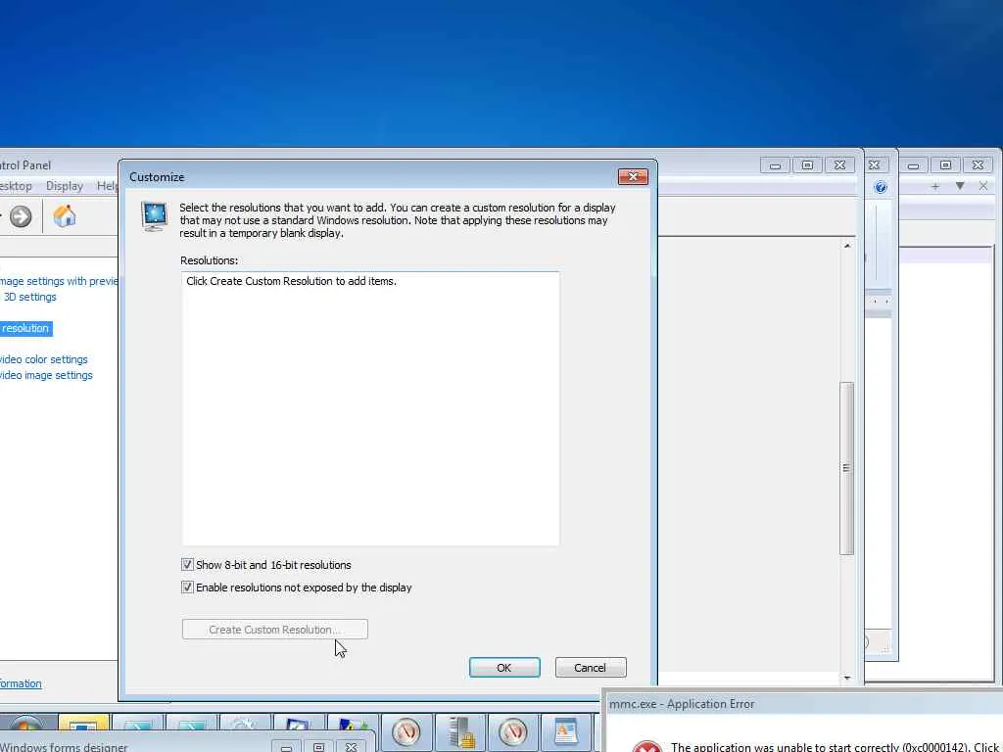Click the blue help icon in the narrow window
Image resolution: width=1003 pixels, height=752 pixels.
(881, 187)
